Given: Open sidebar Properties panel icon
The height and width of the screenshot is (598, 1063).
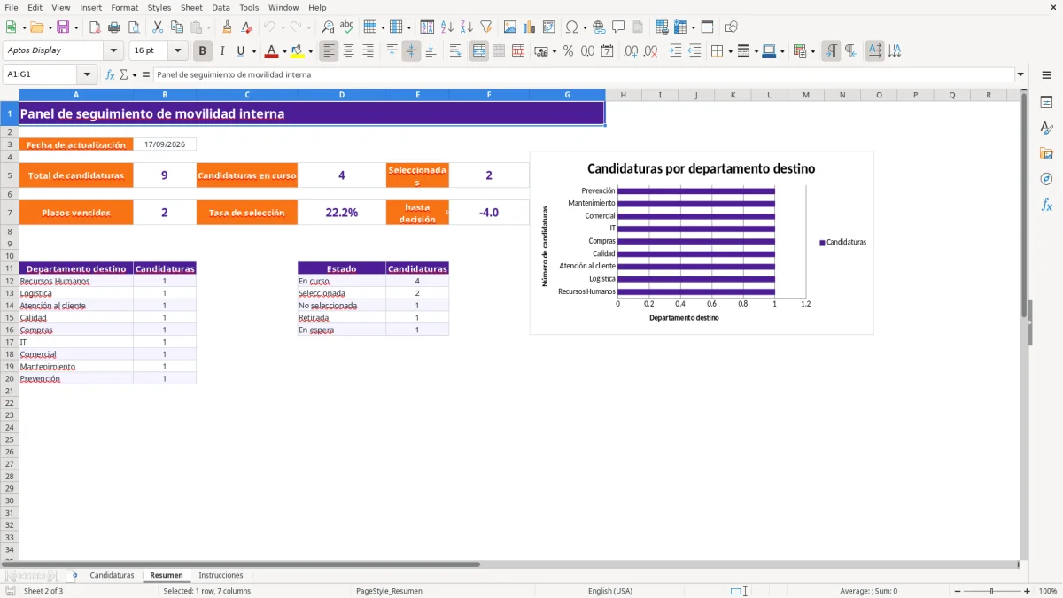Looking at the screenshot, I should [1046, 103].
